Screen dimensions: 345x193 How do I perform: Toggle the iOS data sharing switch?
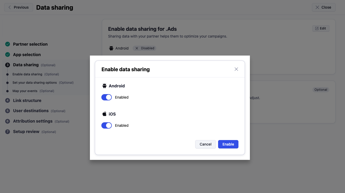(107, 125)
